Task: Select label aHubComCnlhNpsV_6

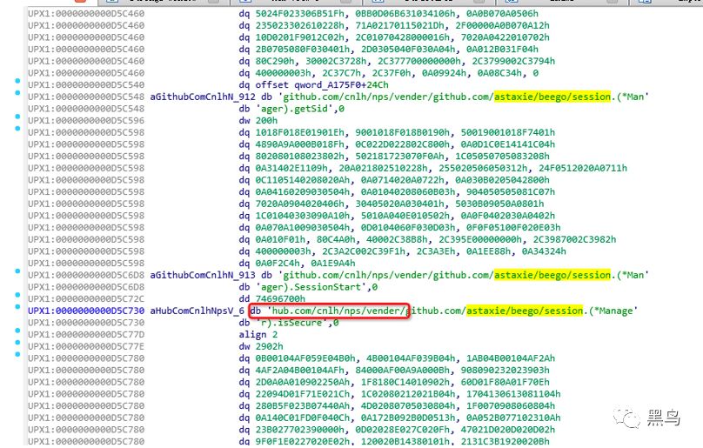Action: tap(197, 311)
